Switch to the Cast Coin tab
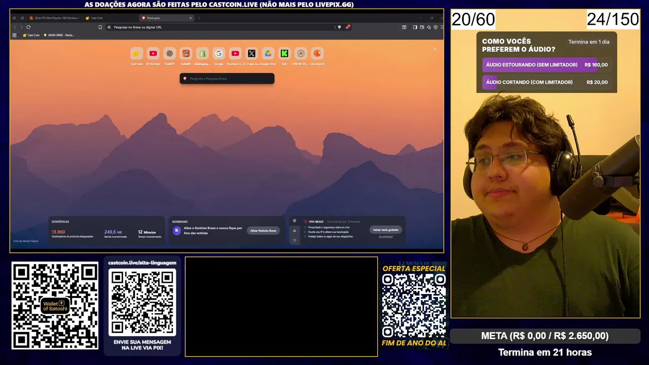Screen dimensions: 649x365 pyautogui.click(x=109, y=18)
